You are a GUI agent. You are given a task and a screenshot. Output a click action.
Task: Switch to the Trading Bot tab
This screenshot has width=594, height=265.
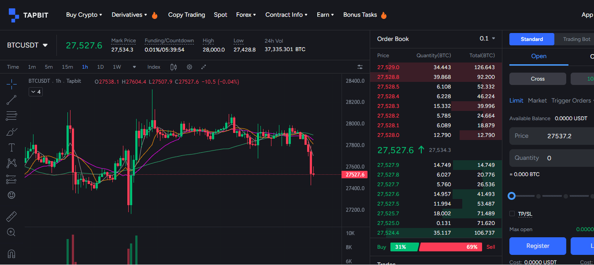coord(576,39)
